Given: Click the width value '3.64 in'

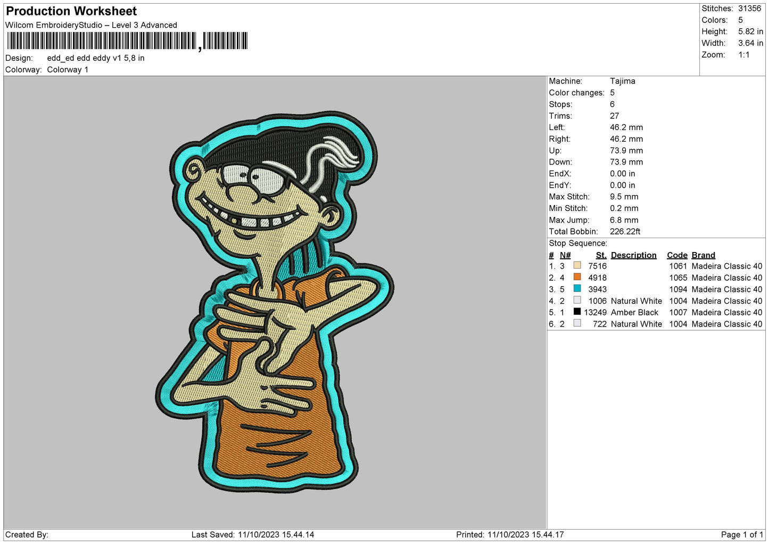Looking at the screenshot, I should pyautogui.click(x=750, y=43).
